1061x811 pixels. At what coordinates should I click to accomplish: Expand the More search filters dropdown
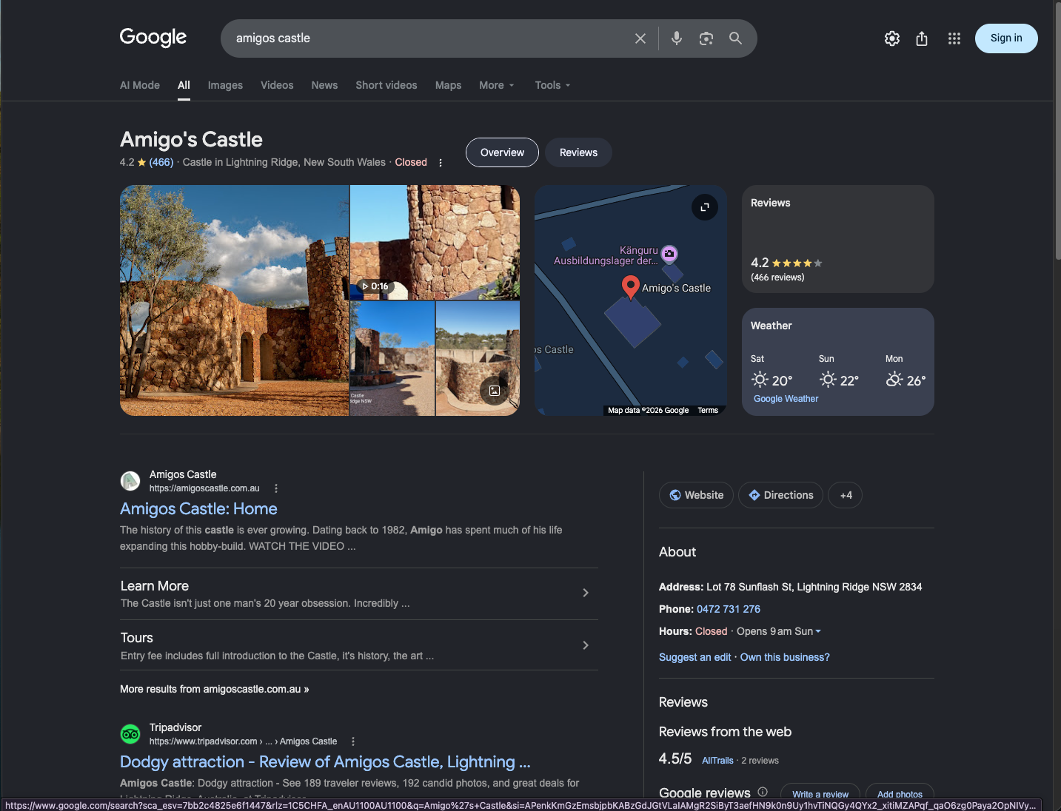point(496,85)
